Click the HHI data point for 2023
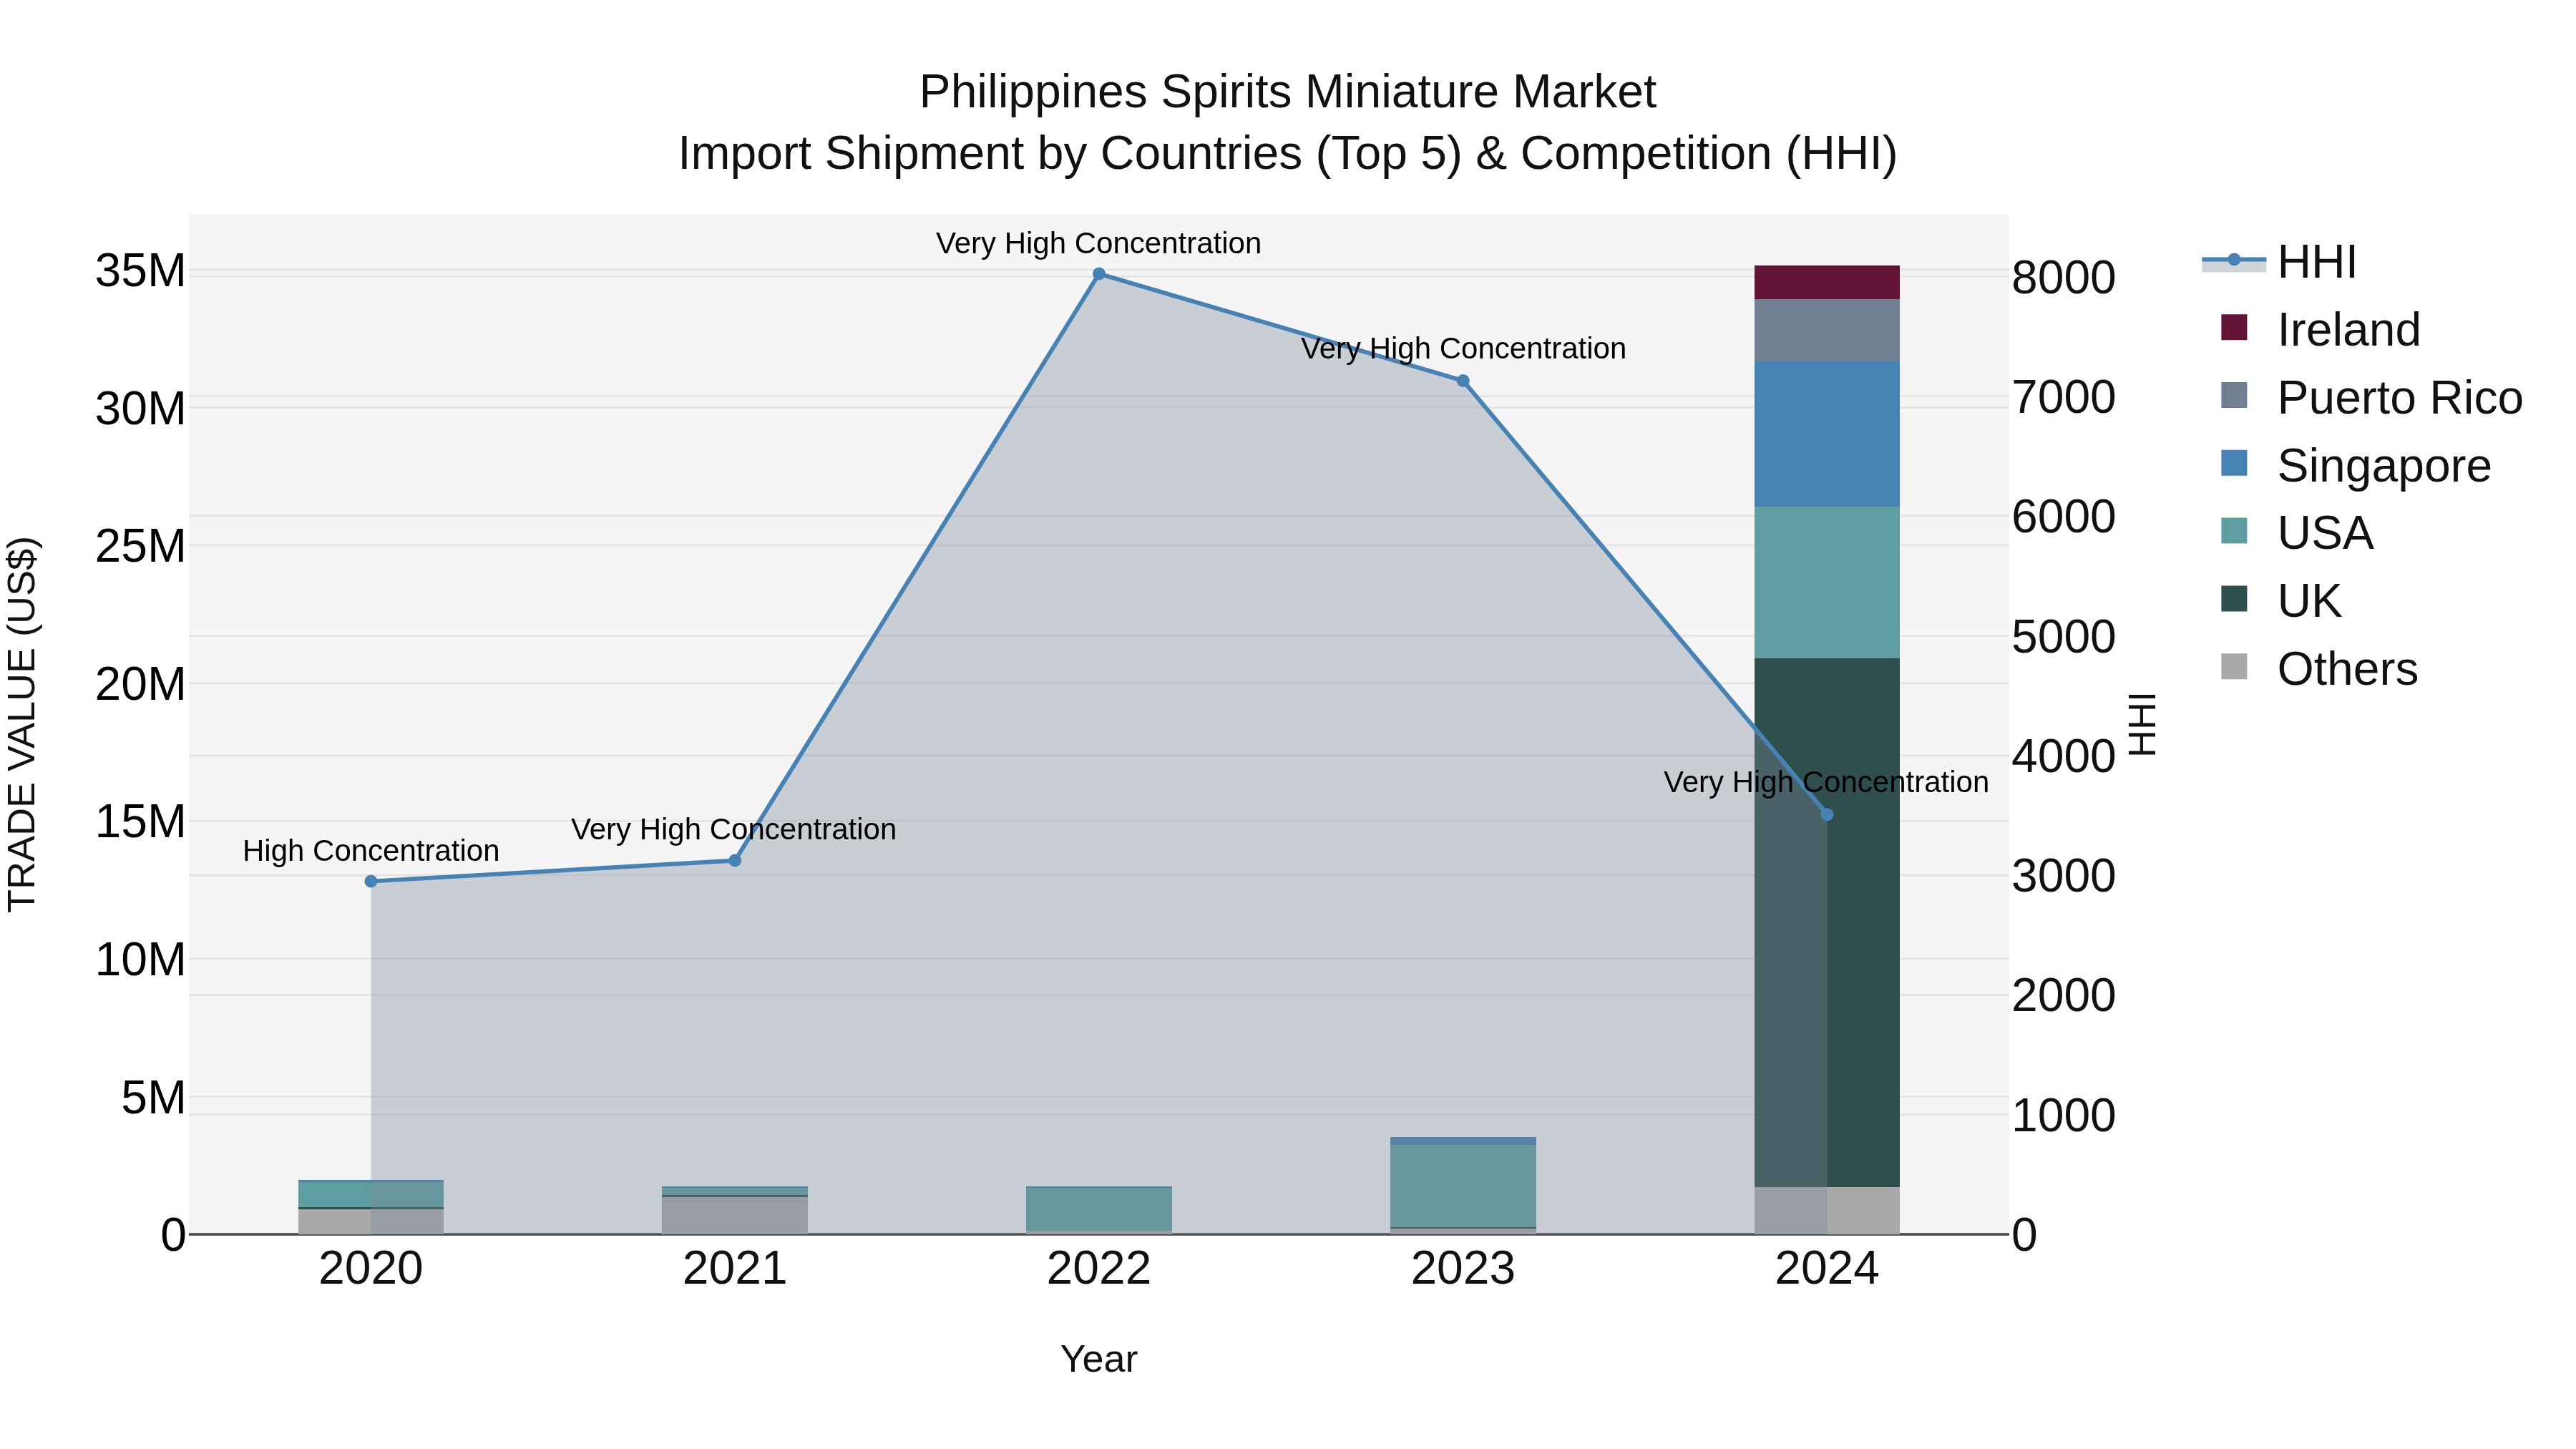 [x=1463, y=381]
